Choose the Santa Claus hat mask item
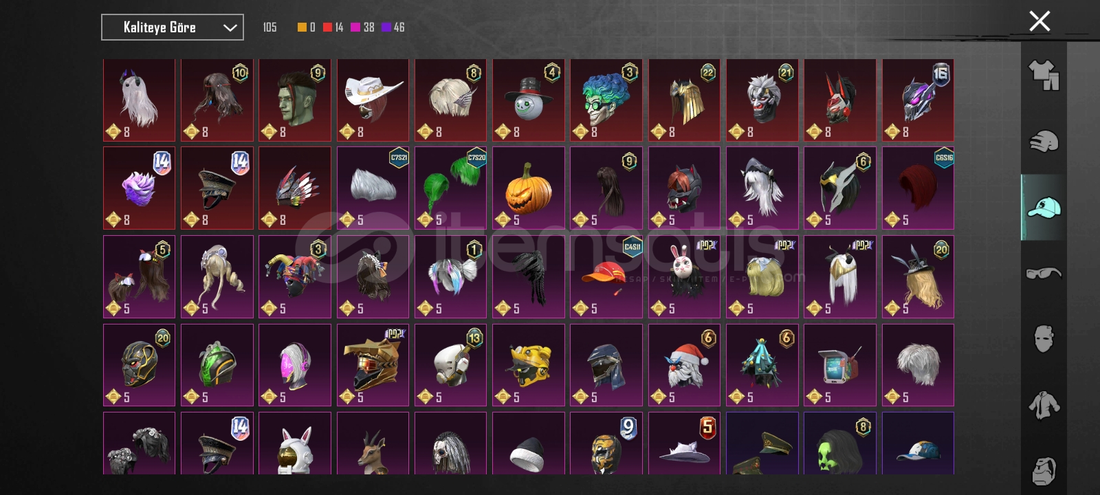1100x495 pixels. point(684,365)
